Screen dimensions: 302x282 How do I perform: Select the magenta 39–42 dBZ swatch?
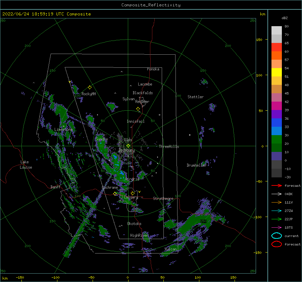tap(276, 106)
